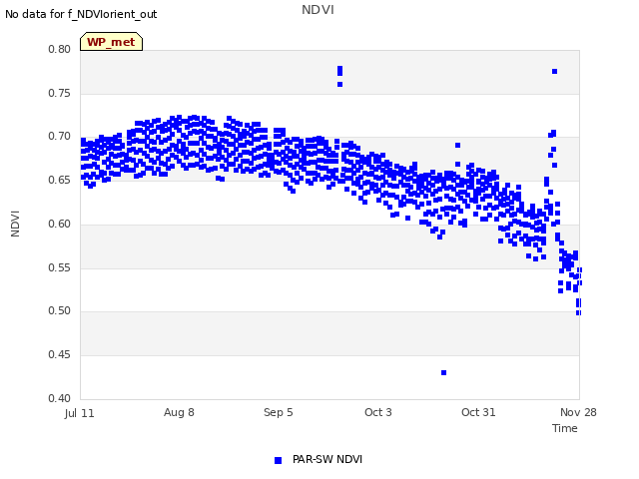Image resolution: width=639 pixels, height=479 pixels.
Task: Click the 0.60 y-axis tick label
Action: [60, 224]
